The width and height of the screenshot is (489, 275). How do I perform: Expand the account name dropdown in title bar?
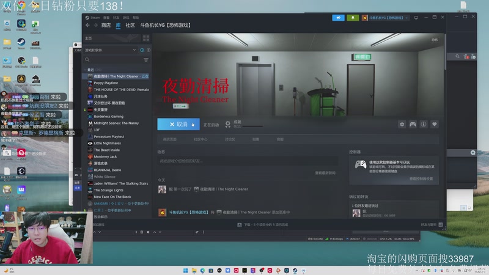(386, 18)
